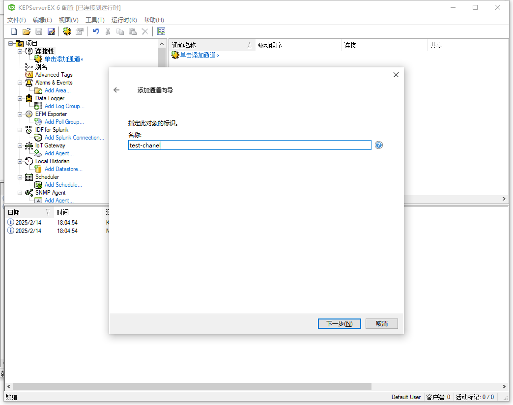Open the 运行时(R) menu
The width and height of the screenshot is (513, 405).
124,20
